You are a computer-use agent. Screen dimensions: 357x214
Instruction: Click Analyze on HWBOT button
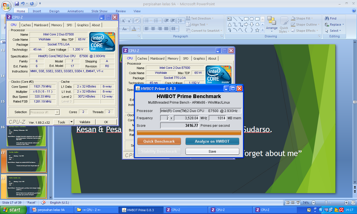[212, 141]
